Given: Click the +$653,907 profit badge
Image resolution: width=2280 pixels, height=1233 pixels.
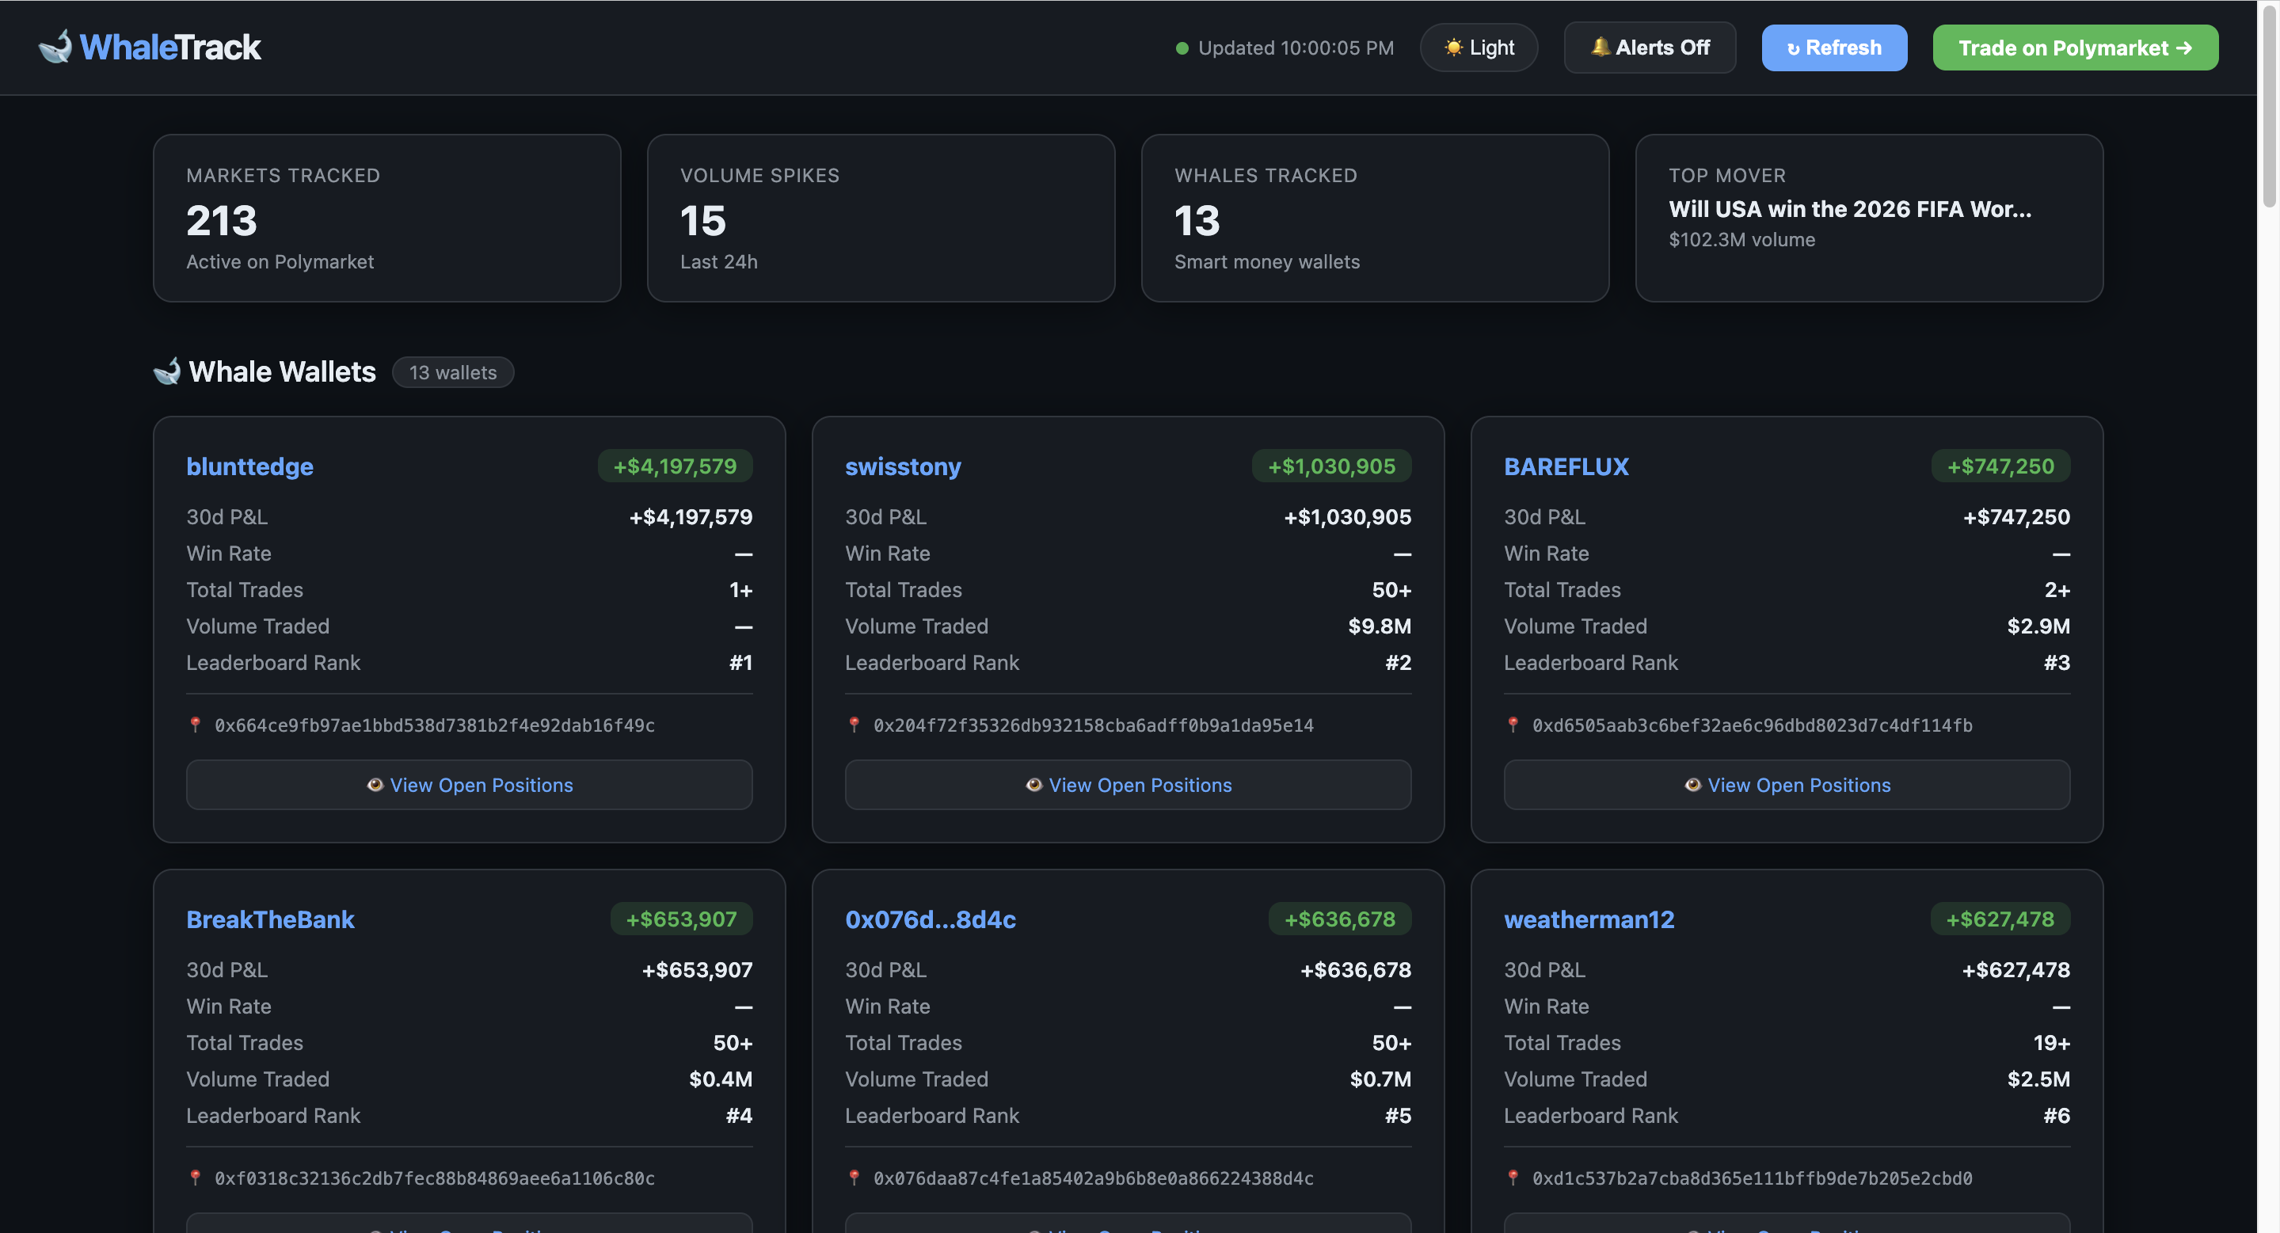Looking at the screenshot, I should [680, 919].
